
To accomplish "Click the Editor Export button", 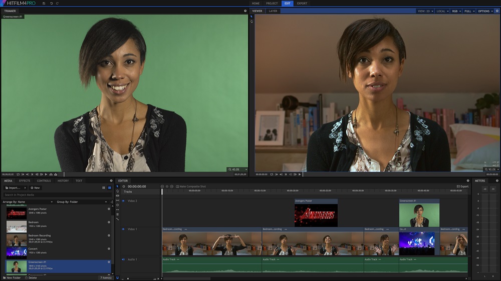I will [462, 186].
